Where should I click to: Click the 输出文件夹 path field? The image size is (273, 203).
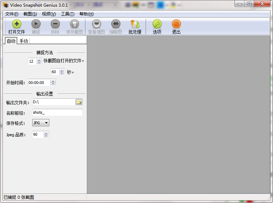coord(54,102)
